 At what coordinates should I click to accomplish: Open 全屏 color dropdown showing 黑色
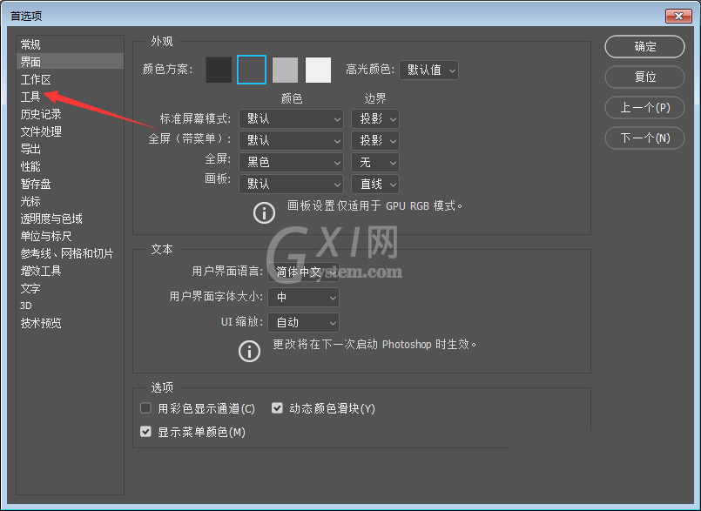coord(291,162)
